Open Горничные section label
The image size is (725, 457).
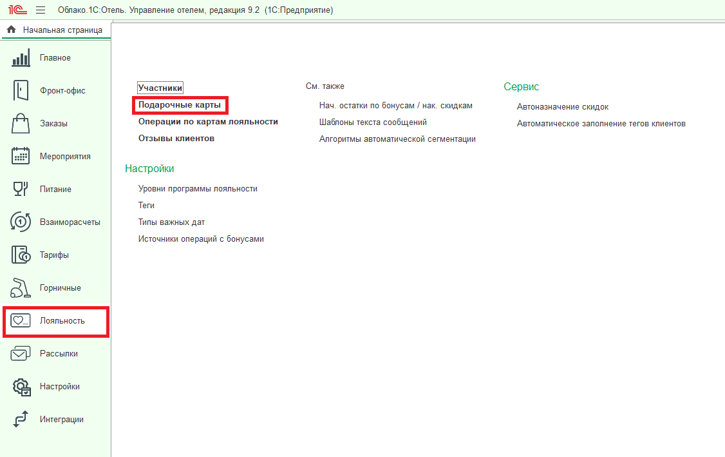60,288
